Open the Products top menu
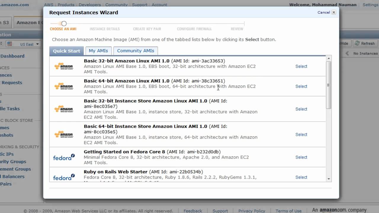379x213 pixels. (x=66, y=5)
